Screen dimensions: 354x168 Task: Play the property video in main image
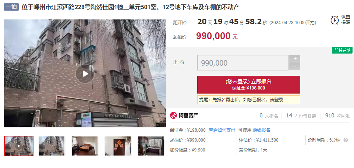(85, 73)
